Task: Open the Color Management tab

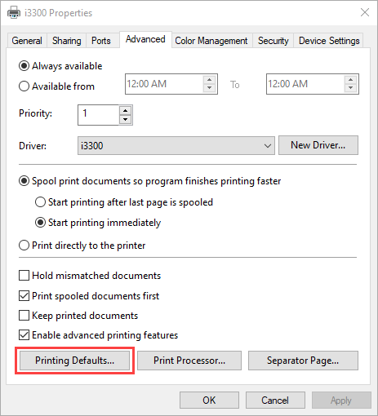Action: (211, 41)
